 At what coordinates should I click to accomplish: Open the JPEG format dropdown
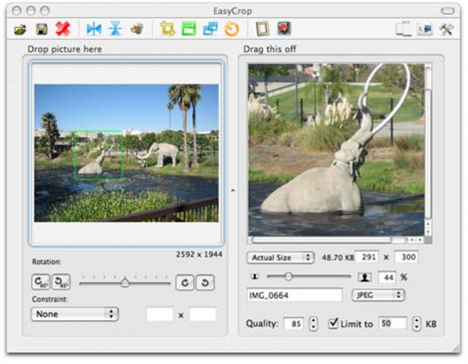tap(378, 295)
